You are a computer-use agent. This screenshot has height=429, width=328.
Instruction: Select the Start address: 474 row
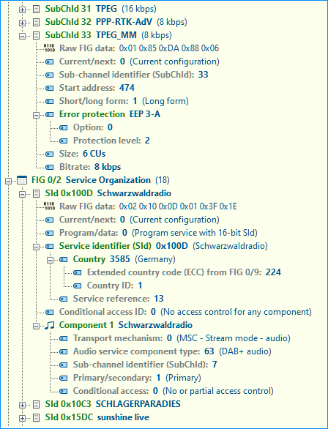(x=97, y=88)
